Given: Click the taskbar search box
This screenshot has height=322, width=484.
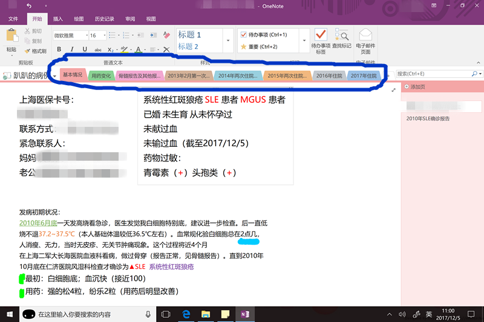Looking at the screenshot, I should 87,314.
